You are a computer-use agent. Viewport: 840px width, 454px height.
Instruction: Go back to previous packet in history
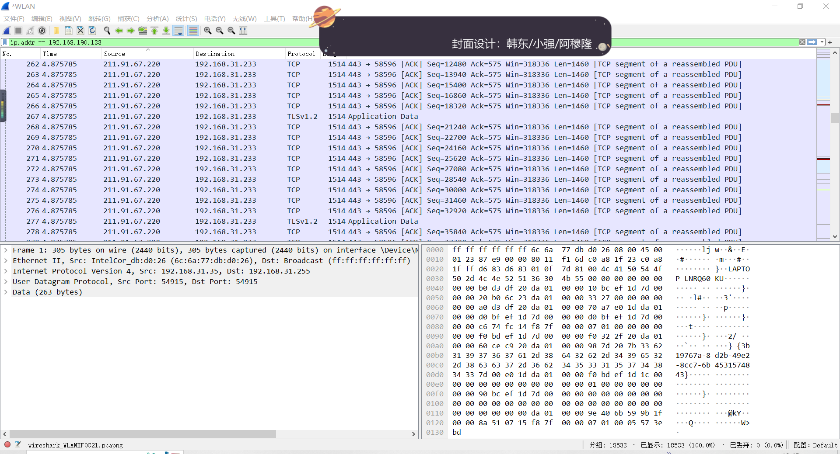119,31
